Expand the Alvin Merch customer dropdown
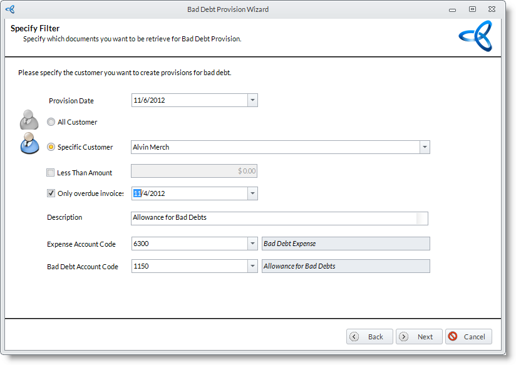Image resolution: width=516 pixels, height=365 pixels. (424, 147)
